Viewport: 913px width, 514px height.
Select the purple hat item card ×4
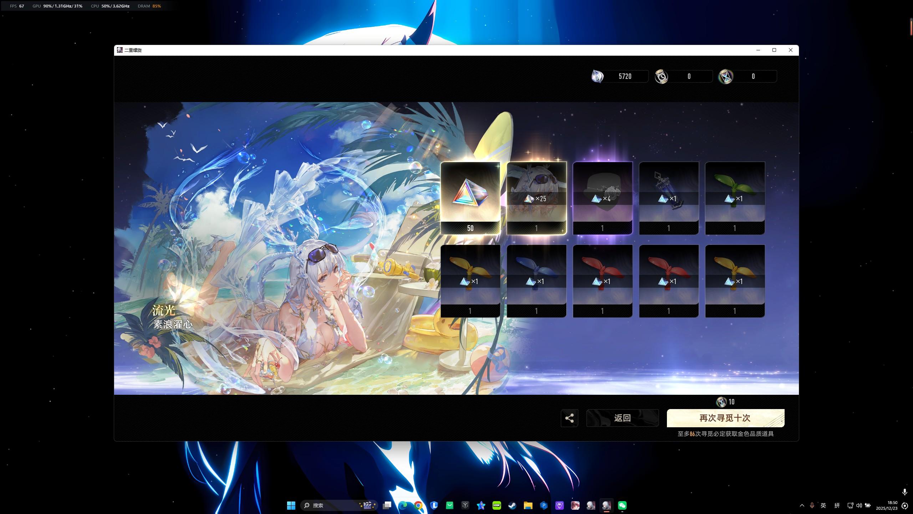coord(602,198)
